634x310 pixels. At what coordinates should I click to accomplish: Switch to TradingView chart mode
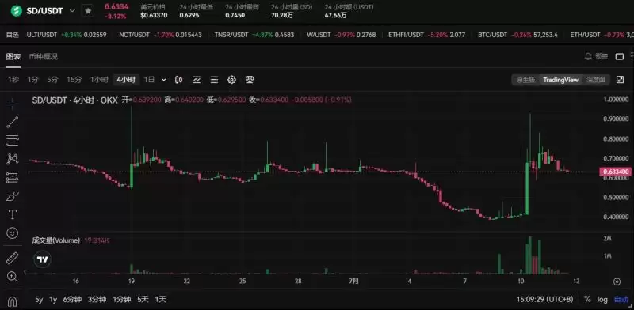(560, 80)
